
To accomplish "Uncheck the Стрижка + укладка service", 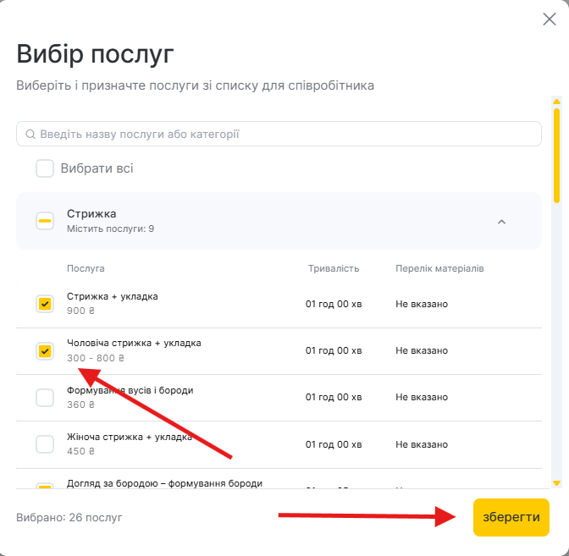I will coord(45,304).
